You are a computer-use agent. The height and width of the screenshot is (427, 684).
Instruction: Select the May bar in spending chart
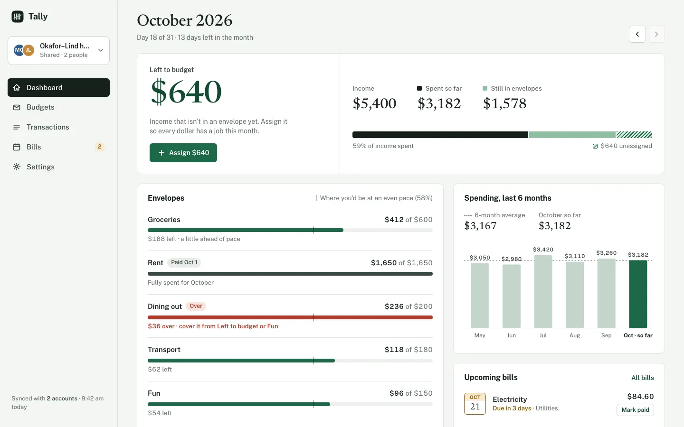480,296
